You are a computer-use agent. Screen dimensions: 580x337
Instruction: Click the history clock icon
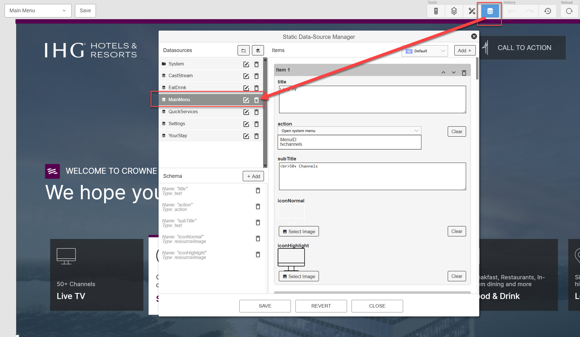tap(547, 11)
